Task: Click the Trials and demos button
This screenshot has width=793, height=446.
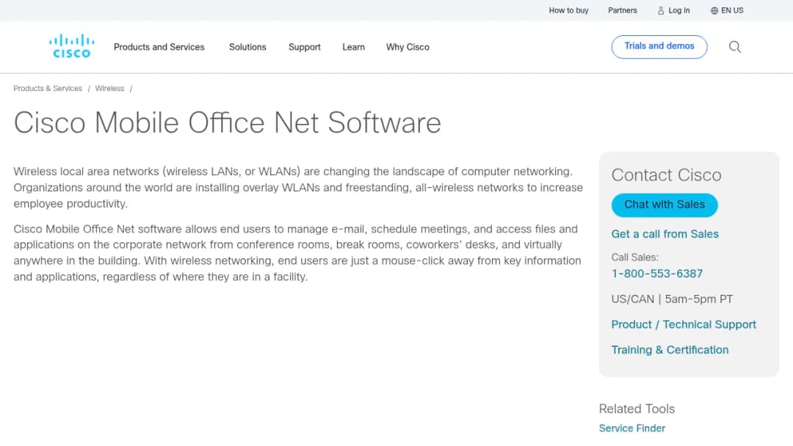Action: click(659, 46)
